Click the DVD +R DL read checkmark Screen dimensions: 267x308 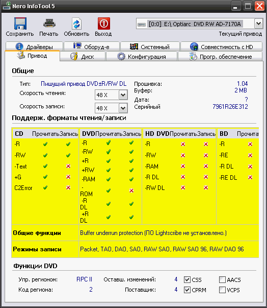[x=109, y=217]
